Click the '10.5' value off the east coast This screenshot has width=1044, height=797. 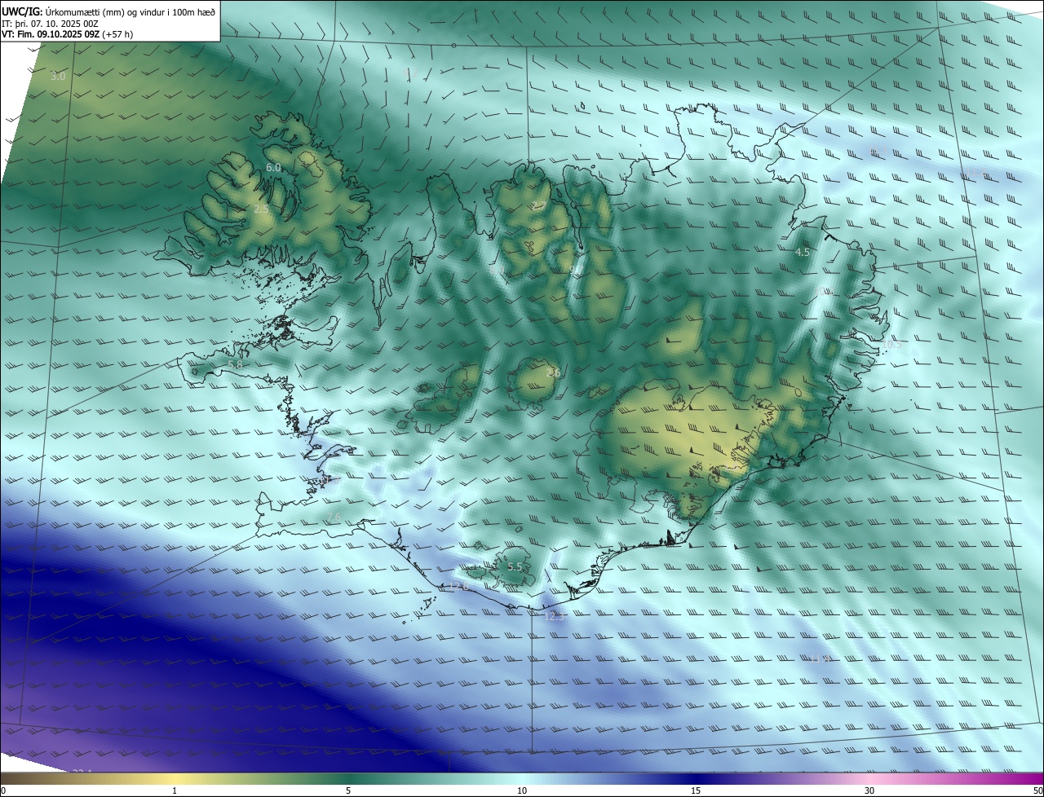(891, 345)
